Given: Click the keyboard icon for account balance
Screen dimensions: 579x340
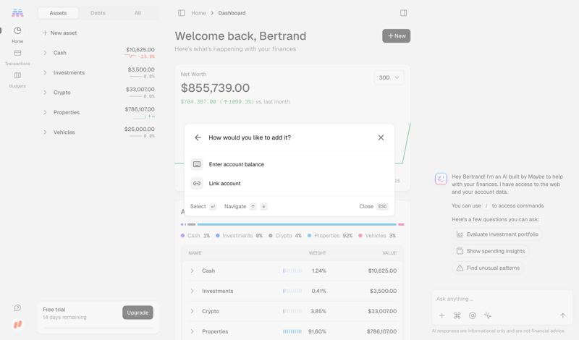Looking at the screenshot, I should (197, 164).
